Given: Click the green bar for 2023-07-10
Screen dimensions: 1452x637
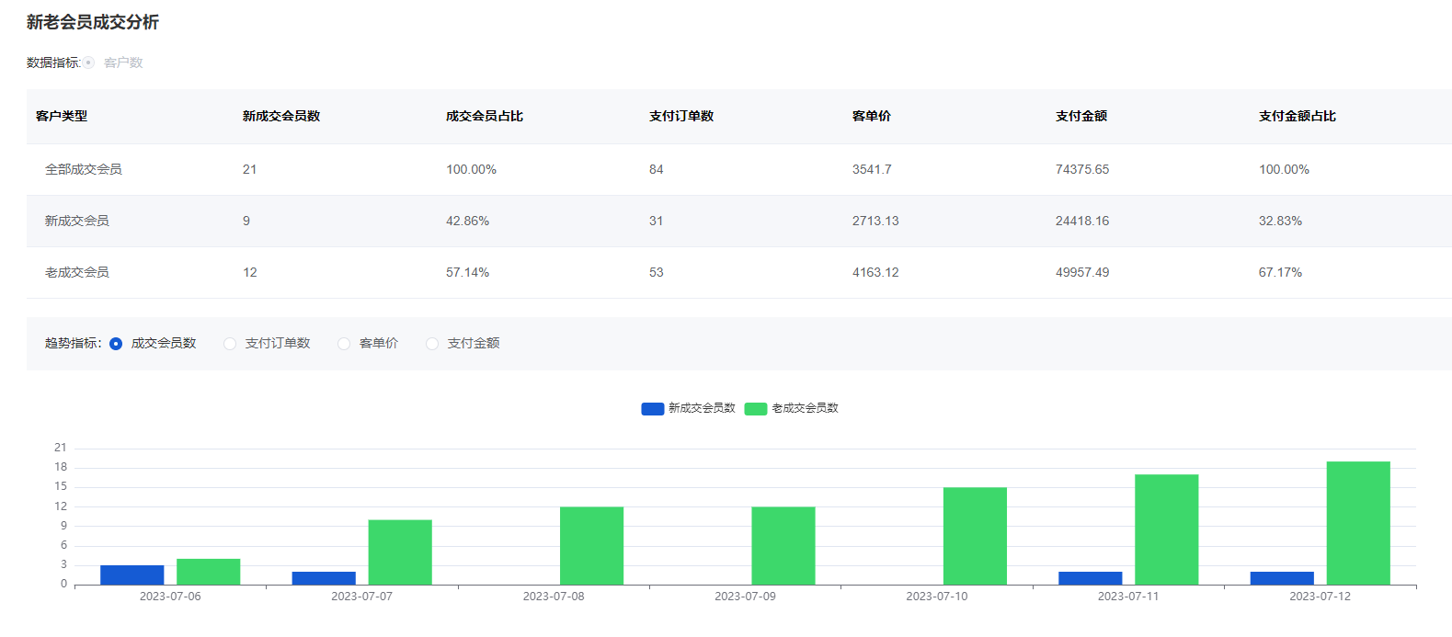Looking at the screenshot, I should pyautogui.click(x=975, y=536).
